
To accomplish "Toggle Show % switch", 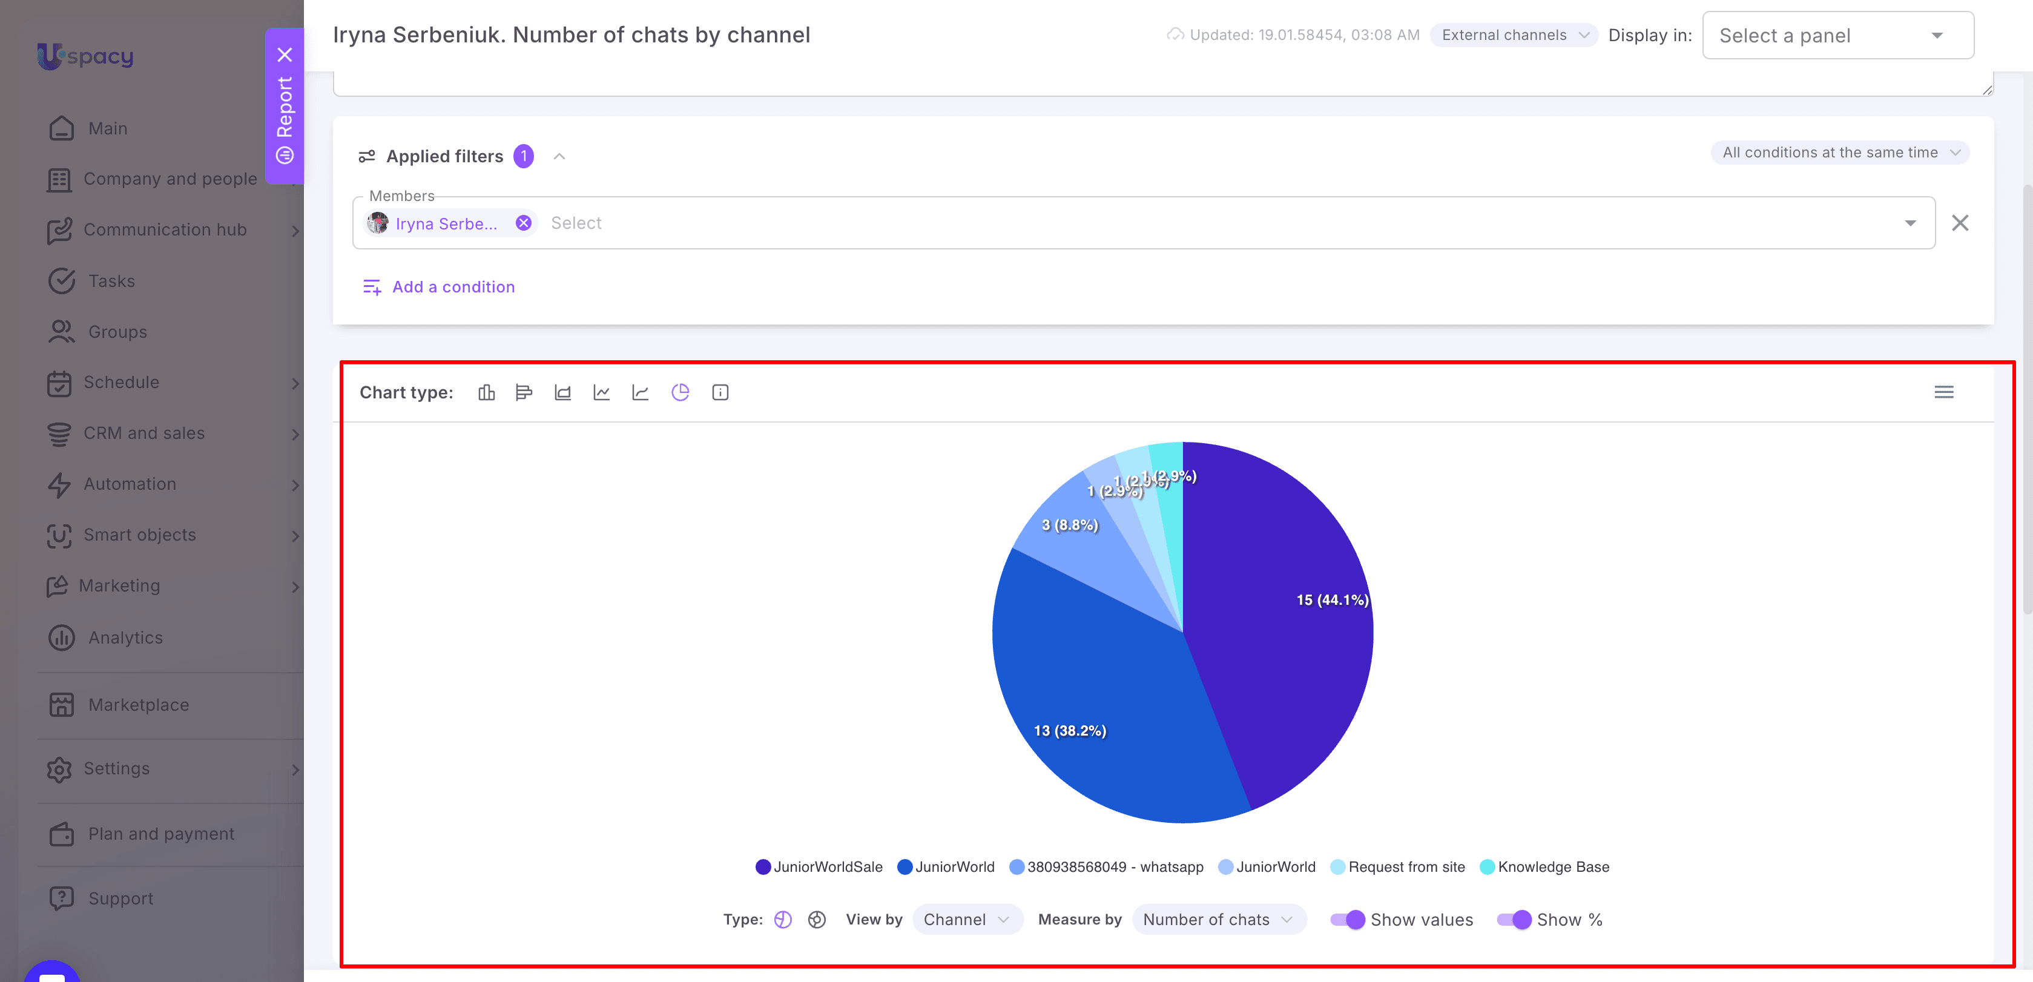I will [1514, 920].
